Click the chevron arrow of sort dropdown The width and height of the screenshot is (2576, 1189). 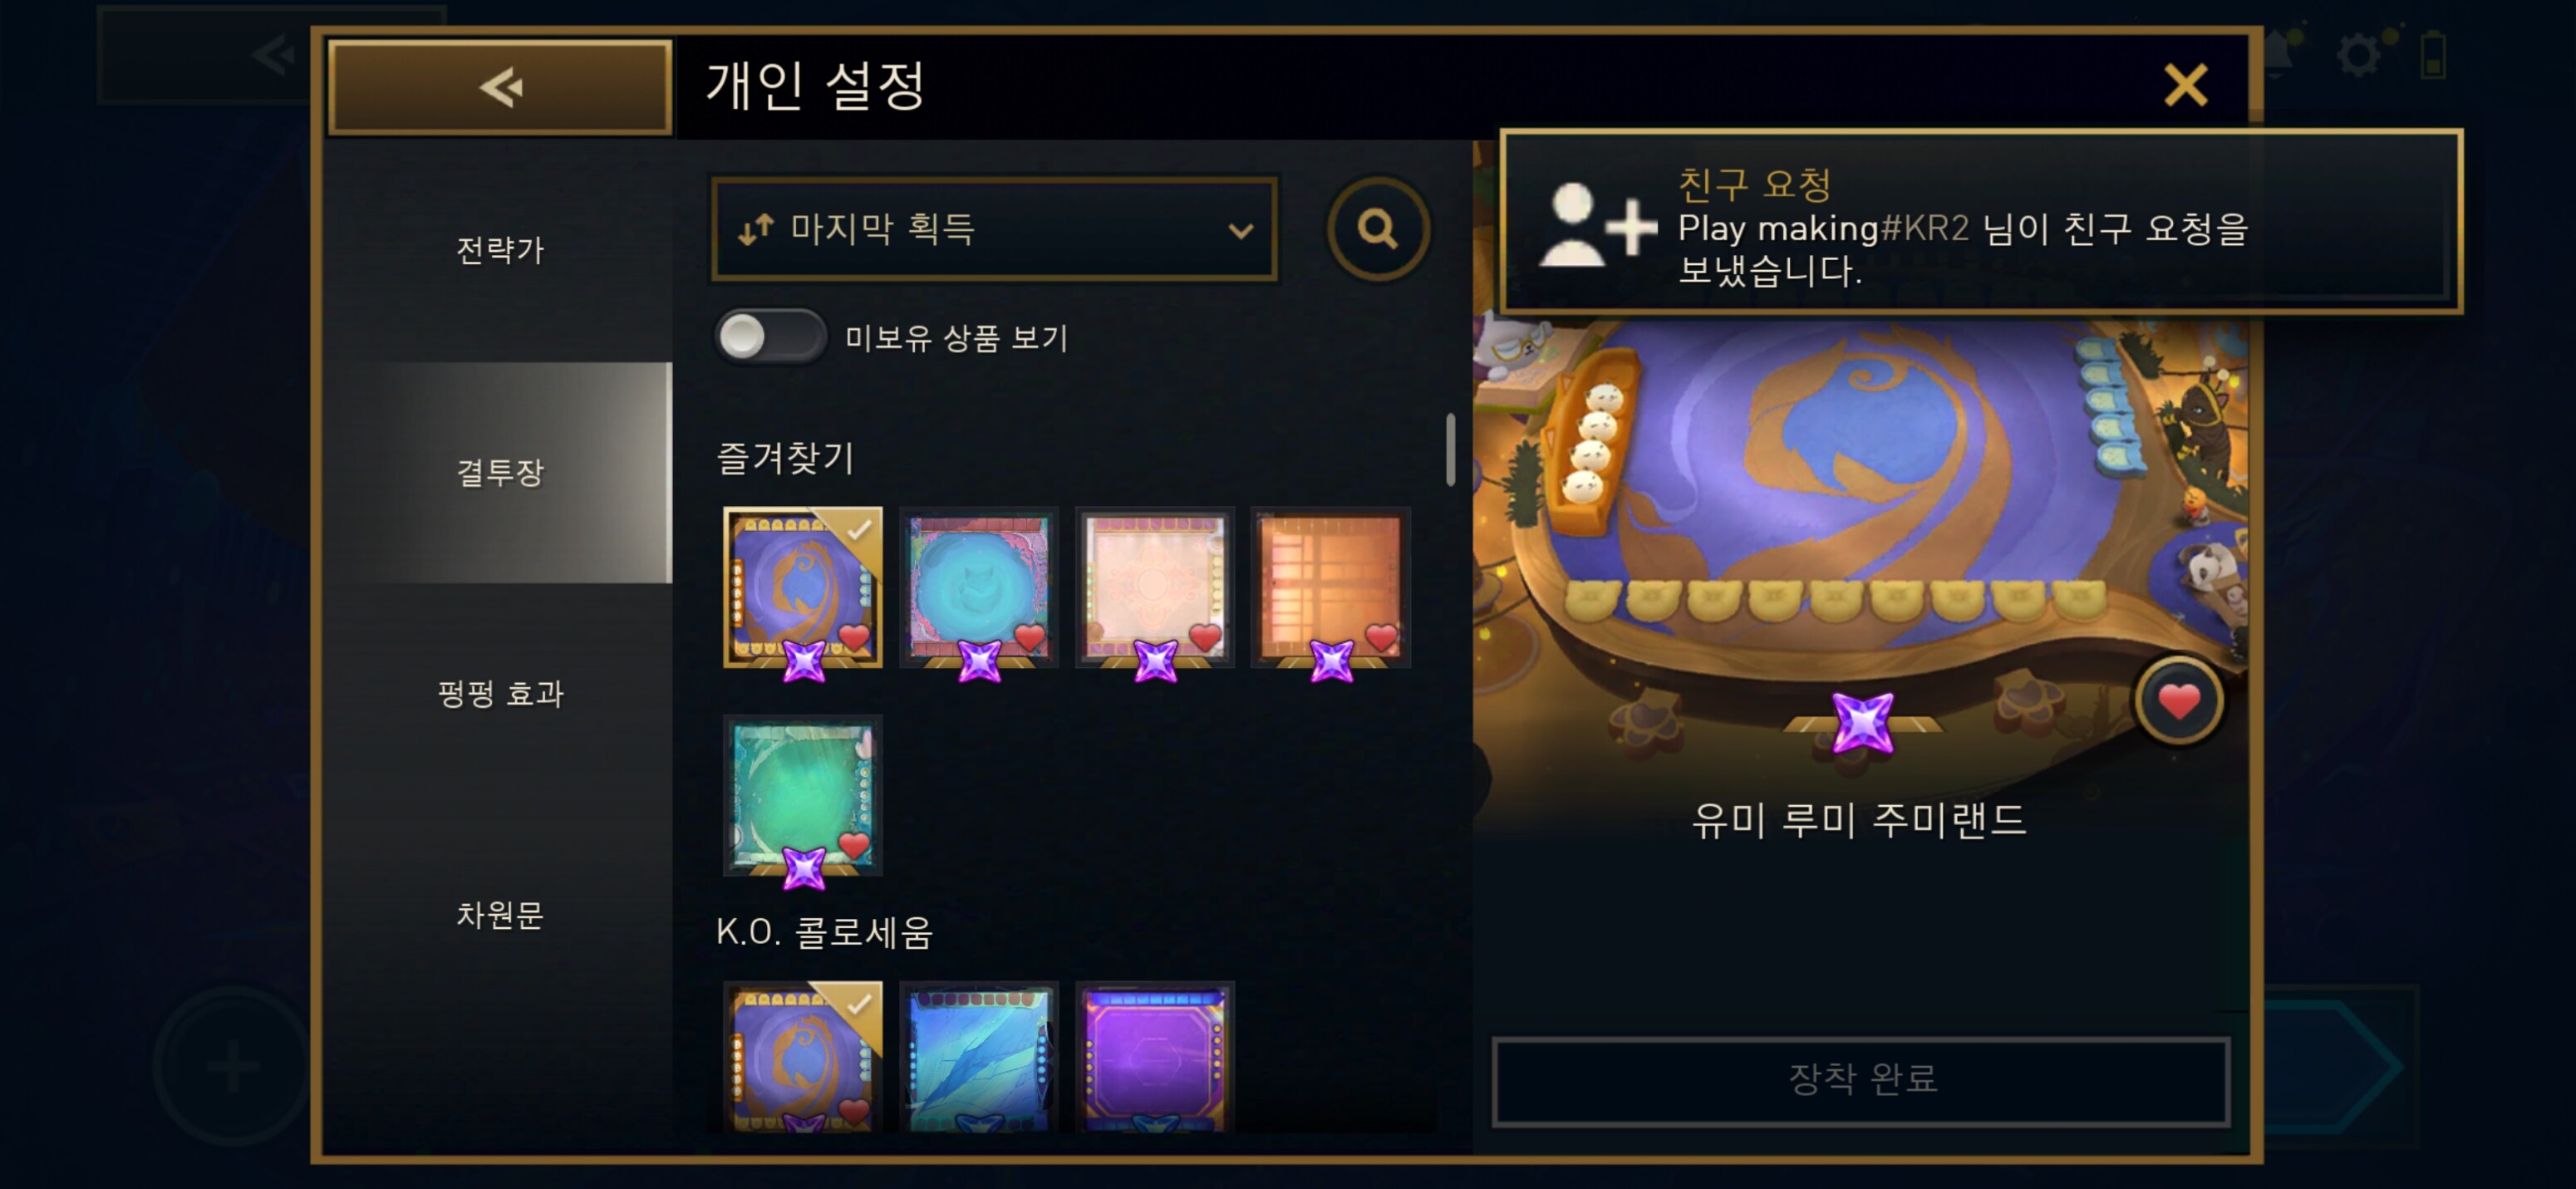point(1240,231)
